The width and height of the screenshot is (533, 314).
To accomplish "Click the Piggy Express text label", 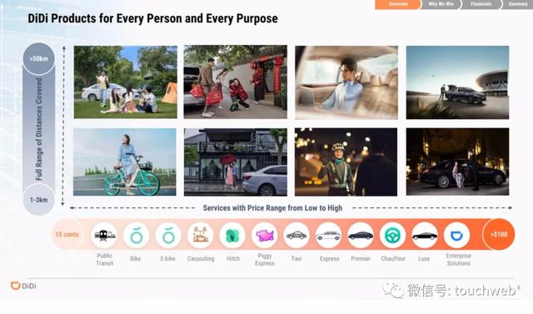I will 265,259.
